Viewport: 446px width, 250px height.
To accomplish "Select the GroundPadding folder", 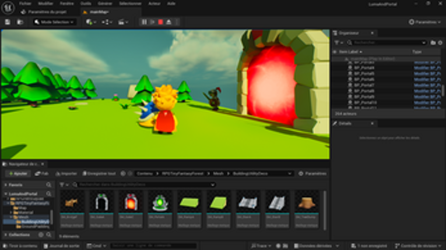I will (33, 227).
